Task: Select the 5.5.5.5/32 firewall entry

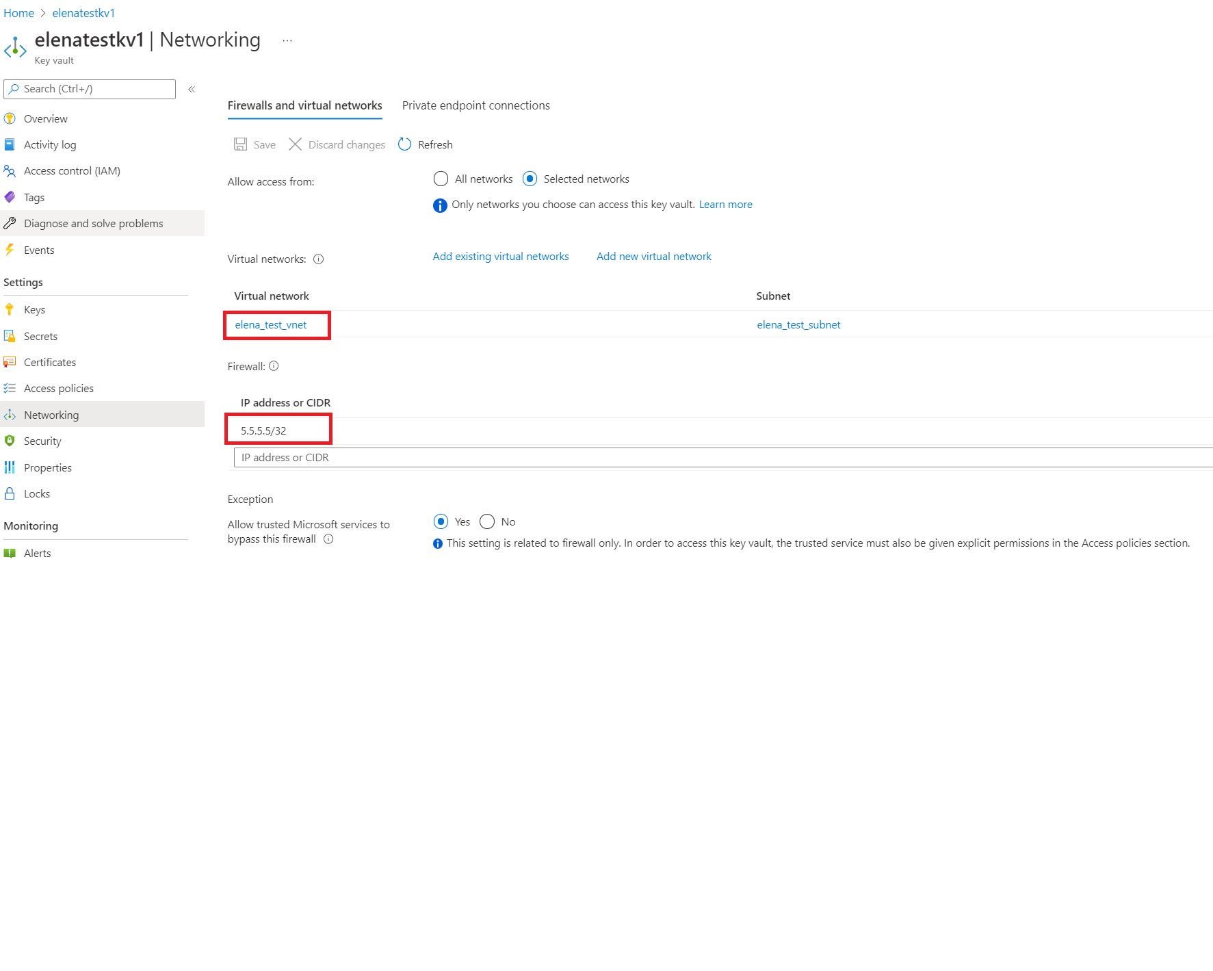Action: [263, 430]
